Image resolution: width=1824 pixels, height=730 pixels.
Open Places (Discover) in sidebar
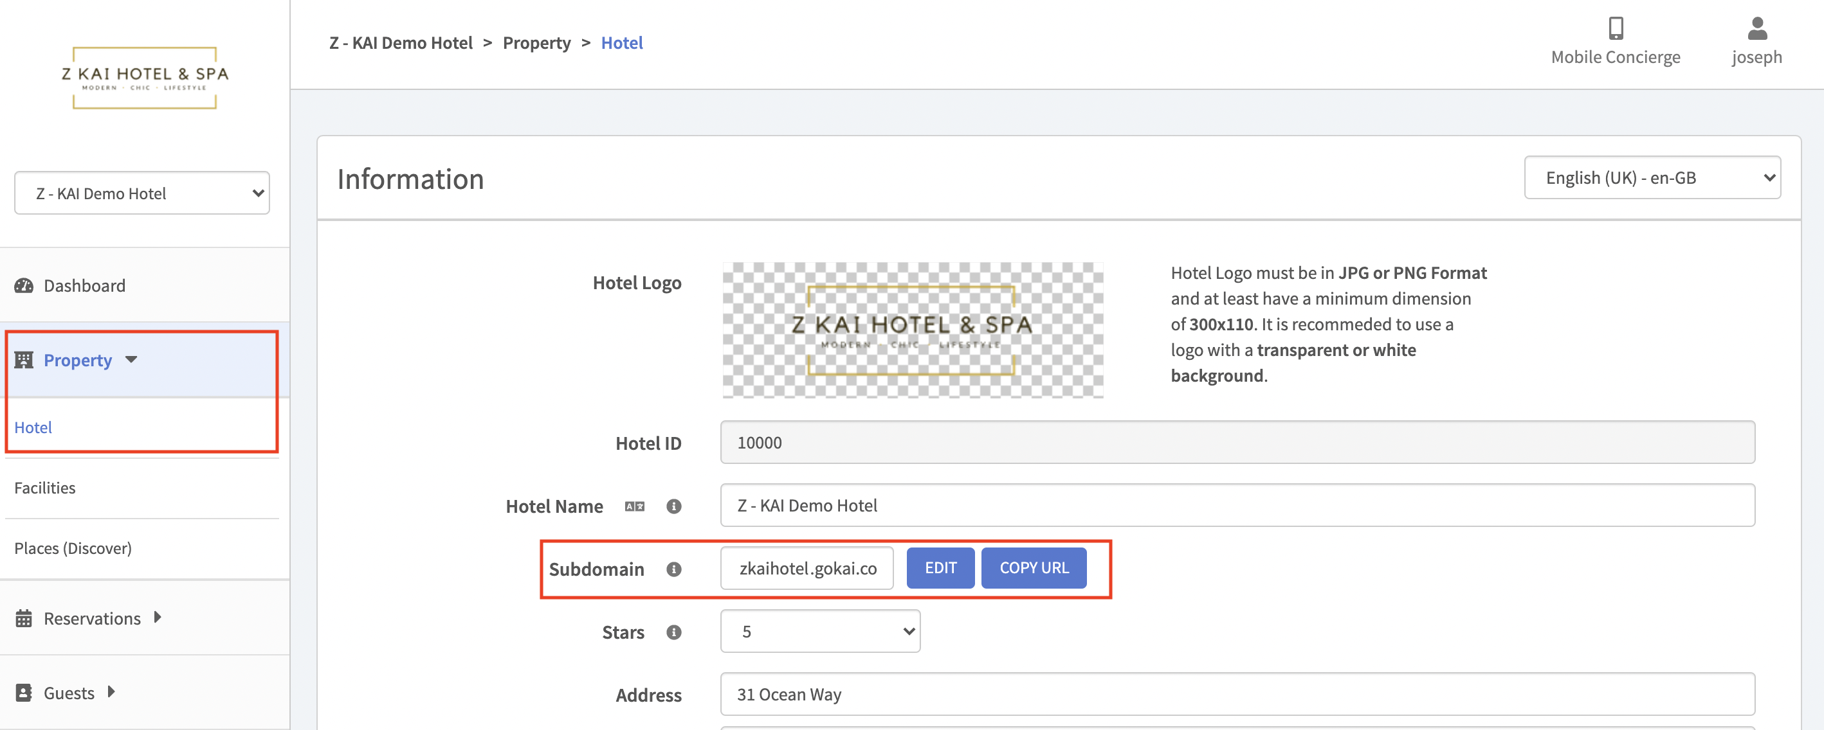coord(73,548)
